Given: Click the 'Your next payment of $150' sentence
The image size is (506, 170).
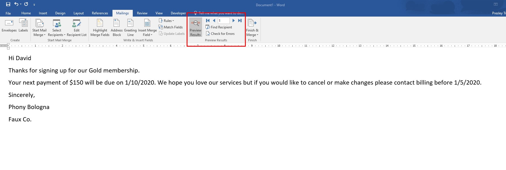Looking at the screenshot, I should point(245,83).
